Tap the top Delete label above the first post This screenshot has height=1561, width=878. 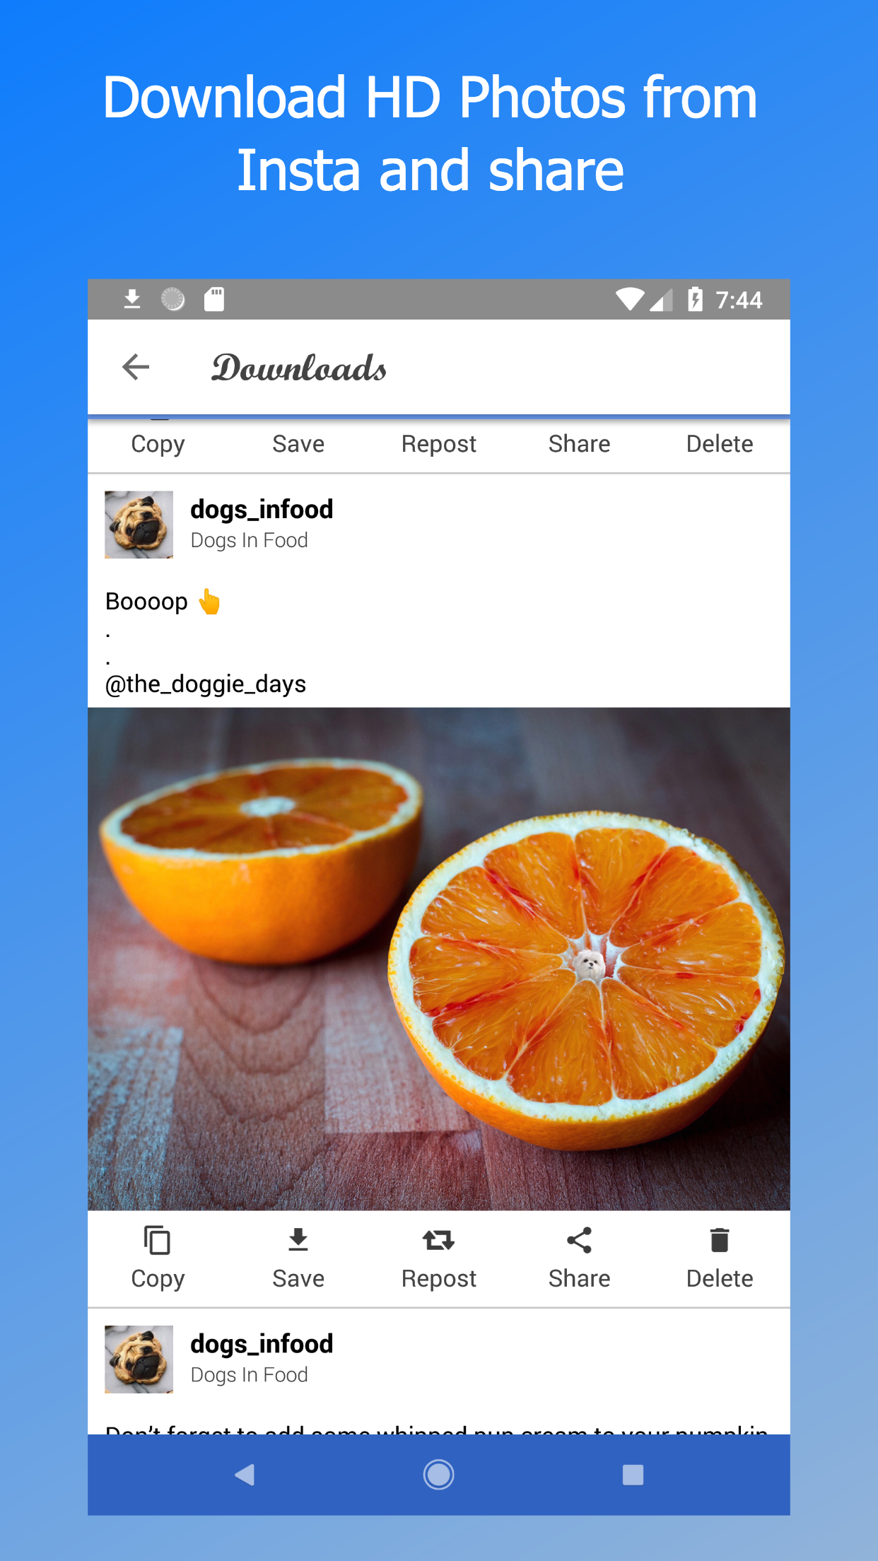tap(720, 444)
